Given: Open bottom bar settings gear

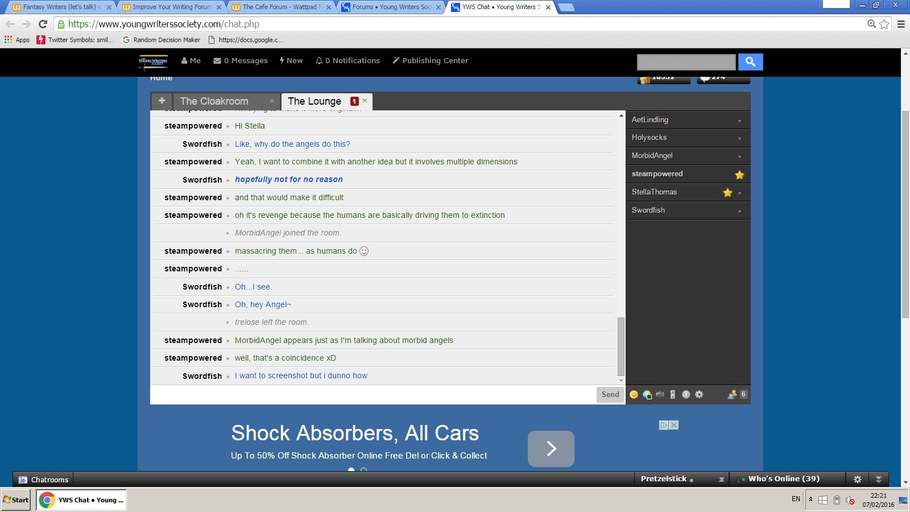Looking at the screenshot, I should [x=858, y=480].
